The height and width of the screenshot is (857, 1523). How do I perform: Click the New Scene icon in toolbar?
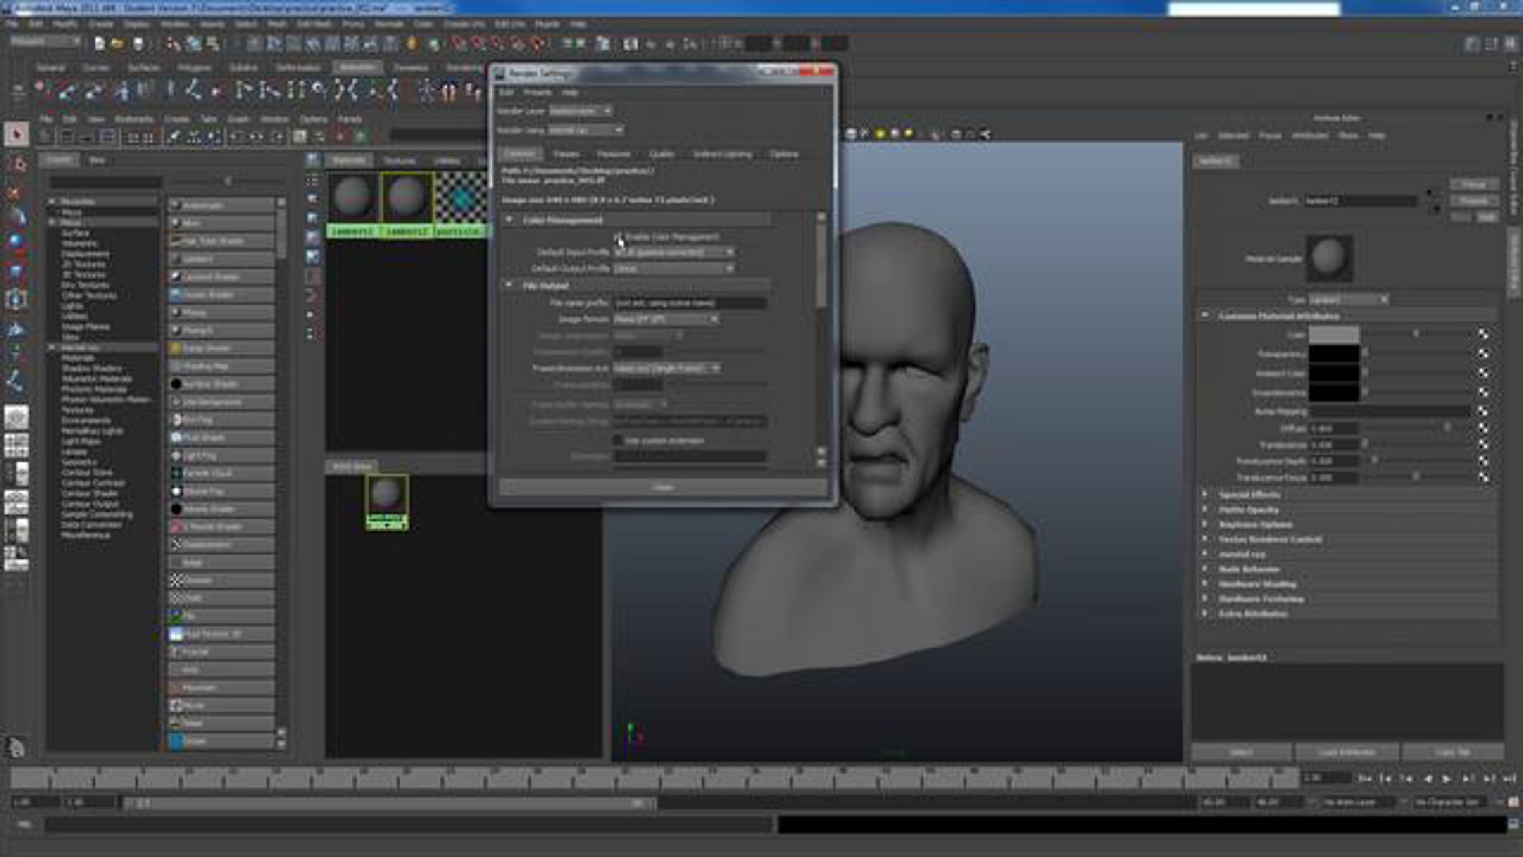click(x=100, y=44)
